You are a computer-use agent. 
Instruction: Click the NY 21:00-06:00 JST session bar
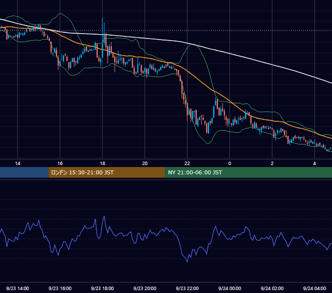pyautogui.click(x=249, y=172)
